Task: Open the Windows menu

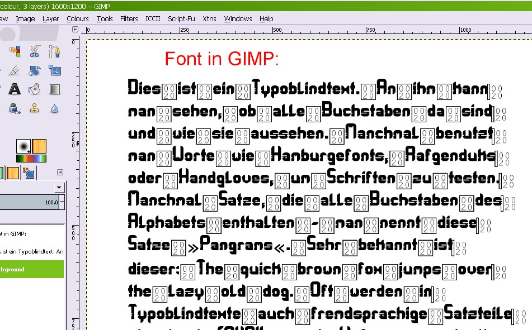Action: click(x=238, y=19)
